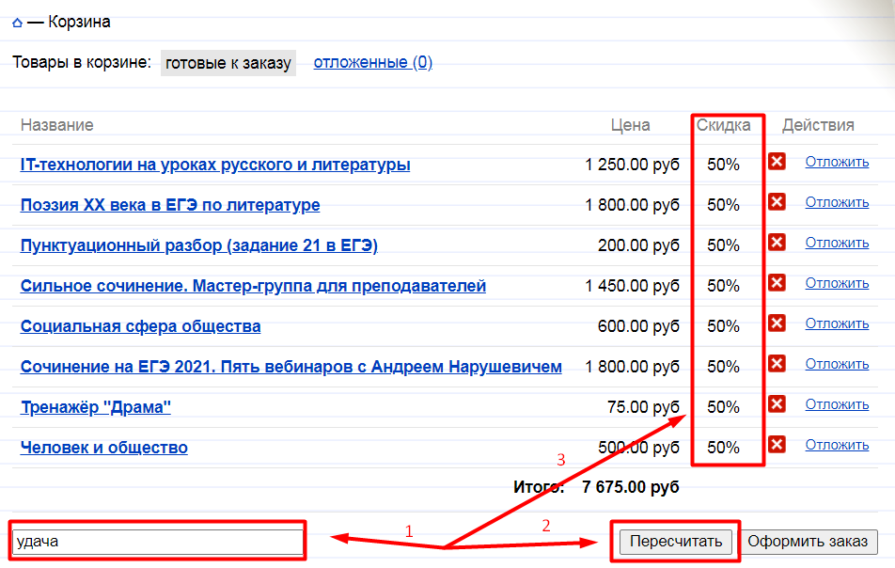Viewport: 895px width, 568px height.
Task: Remove 'Тренажёр Драма' using red X icon
Action: 777,404
